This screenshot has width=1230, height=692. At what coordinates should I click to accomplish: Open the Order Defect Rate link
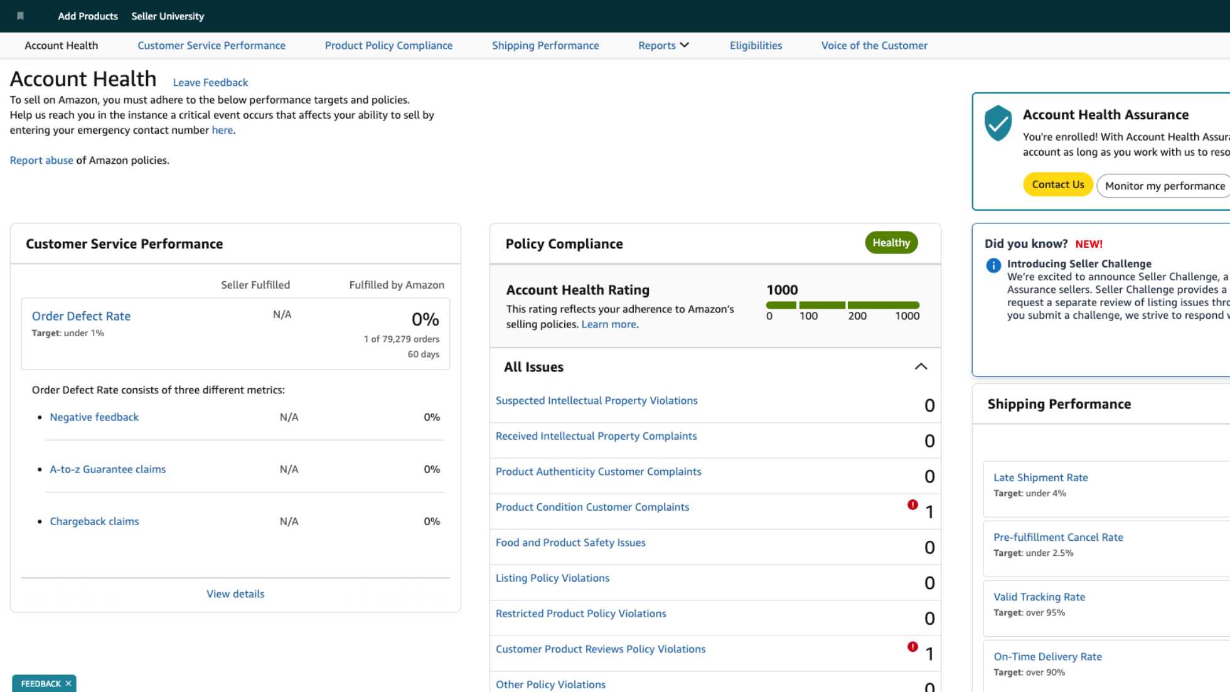[x=81, y=316]
